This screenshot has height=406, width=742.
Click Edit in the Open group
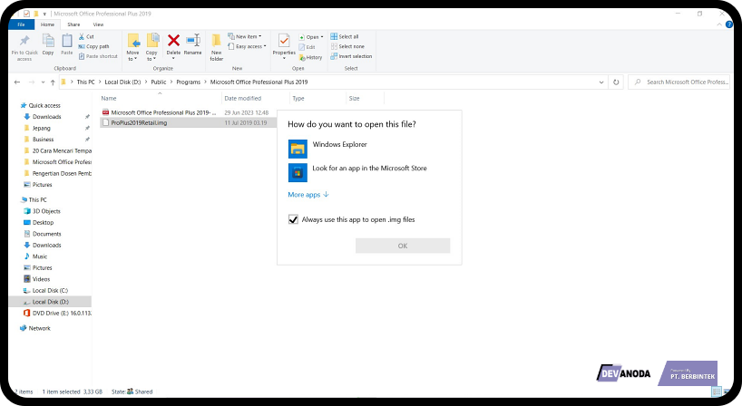point(307,47)
